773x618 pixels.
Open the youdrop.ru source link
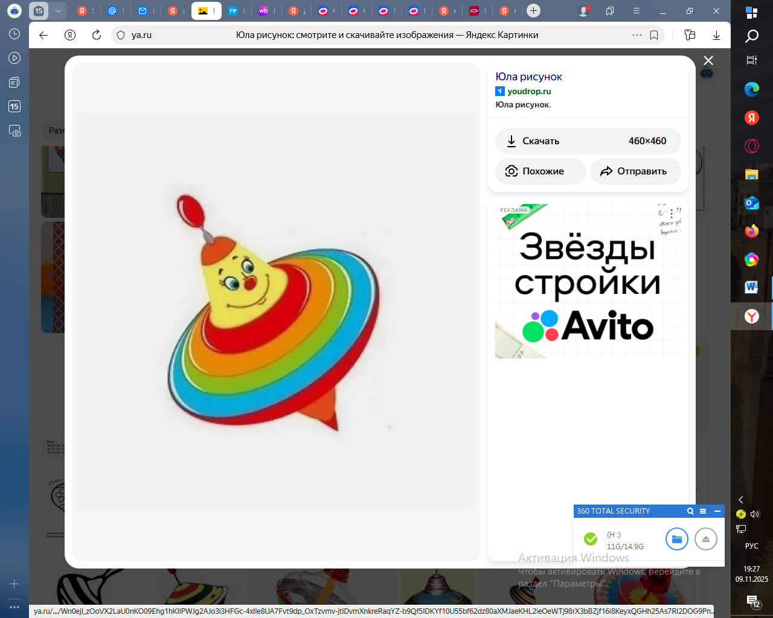[529, 91]
